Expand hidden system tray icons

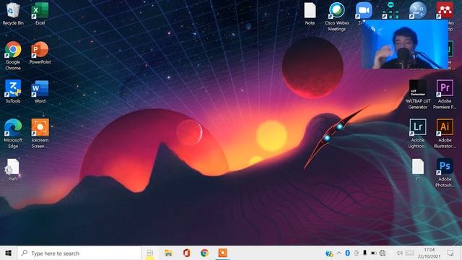339,253
